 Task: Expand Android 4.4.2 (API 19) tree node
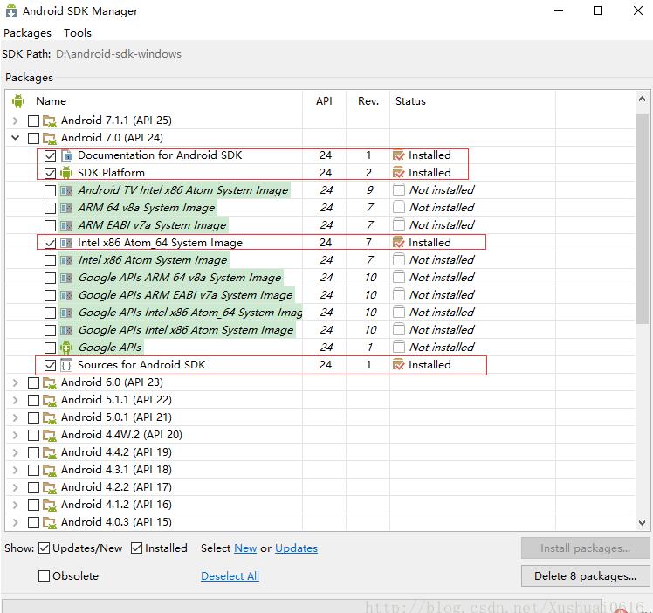[16, 452]
